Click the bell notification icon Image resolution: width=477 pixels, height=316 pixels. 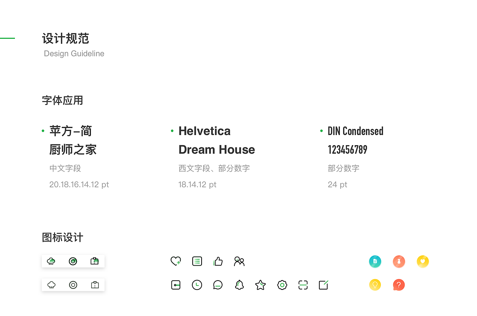point(239,285)
